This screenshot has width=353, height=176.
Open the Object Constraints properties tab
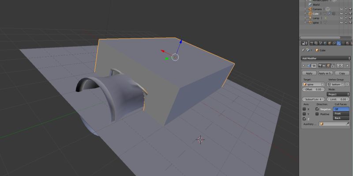(x=334, y=43)
